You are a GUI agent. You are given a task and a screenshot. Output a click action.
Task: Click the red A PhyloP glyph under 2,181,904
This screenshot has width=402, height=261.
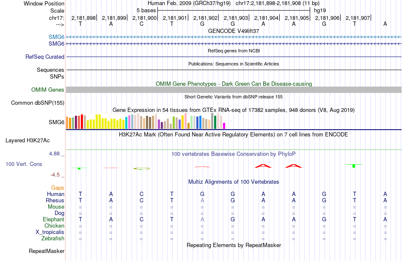coord(263,166)
